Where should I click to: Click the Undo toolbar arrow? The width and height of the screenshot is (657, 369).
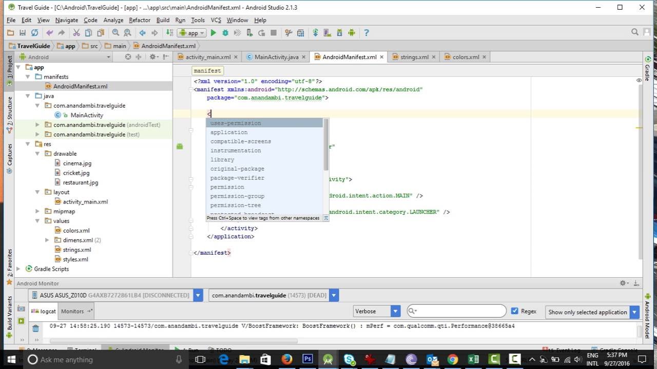[50, 33]
